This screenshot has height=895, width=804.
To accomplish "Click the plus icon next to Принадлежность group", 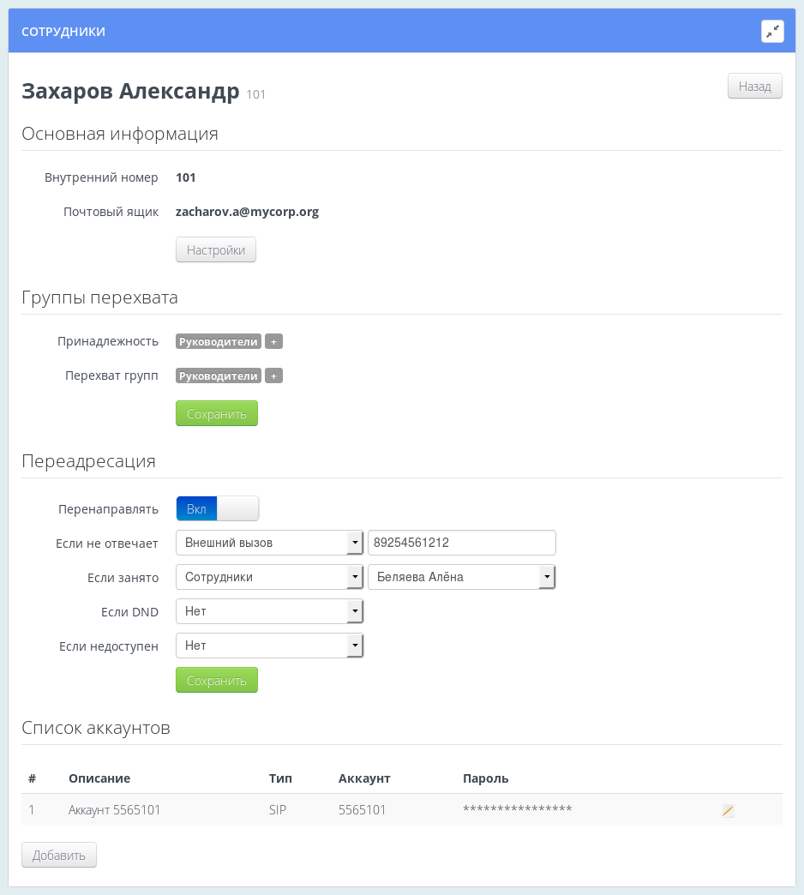I will [273, 341].
